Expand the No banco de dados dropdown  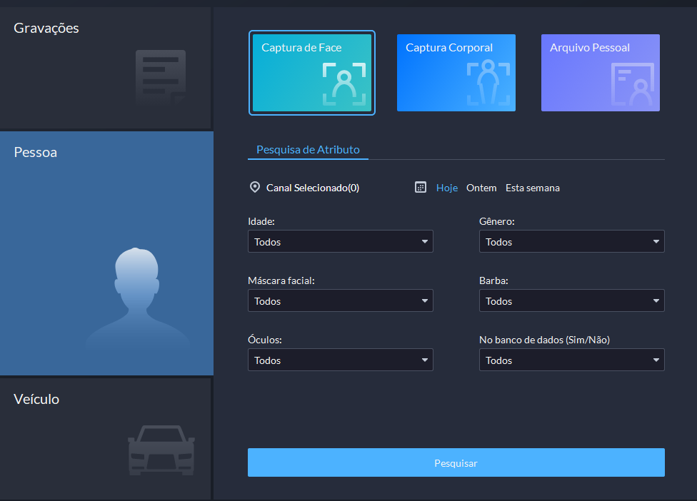pyautogui.click(x=571, y=360)
